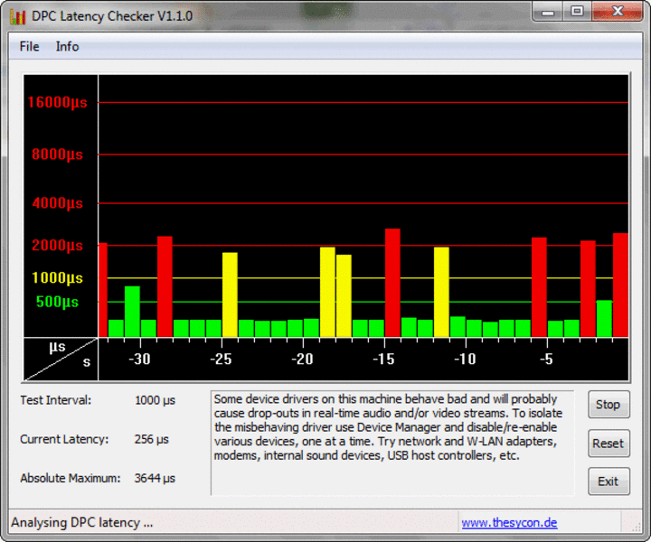The width and height of the screenshot is (651, 542).
Task: Click the tallest red bar near -15 seconds
Action: point(392,282)
